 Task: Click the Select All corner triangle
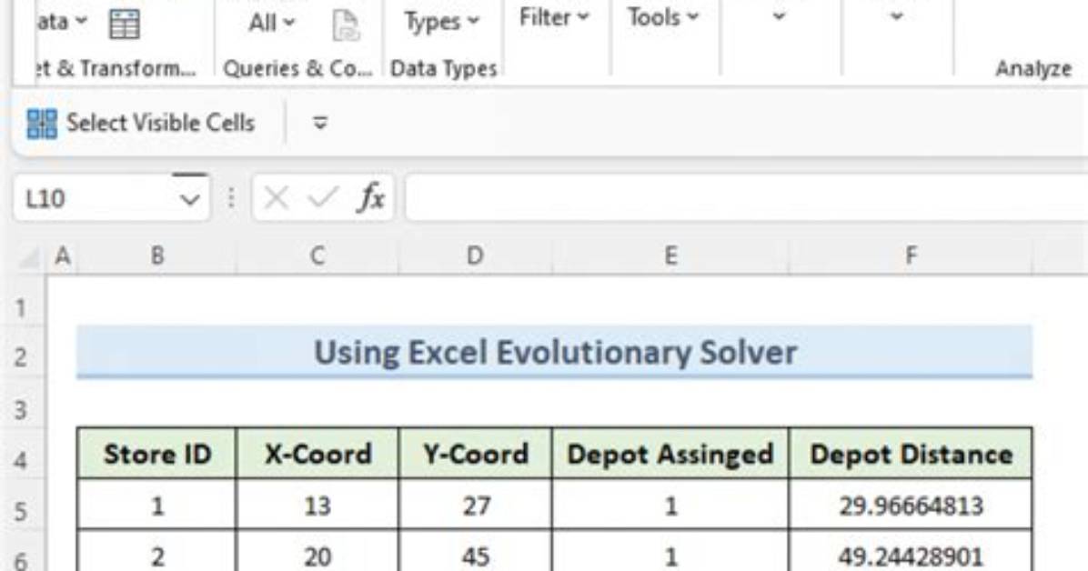31,256
